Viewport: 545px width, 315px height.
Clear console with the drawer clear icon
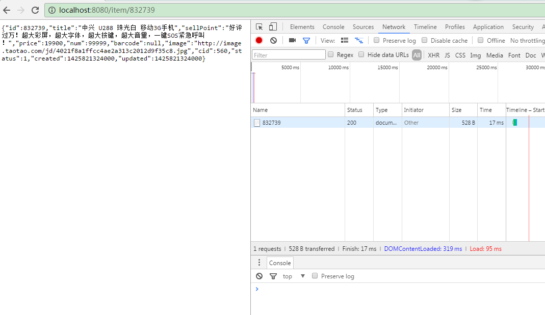[x=259, y=276]
